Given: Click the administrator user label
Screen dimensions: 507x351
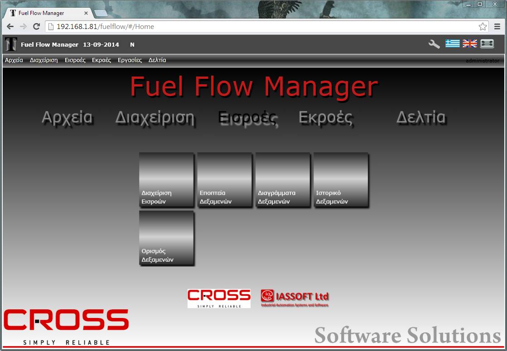Looking at the screenshot, I should coord(482,60).
